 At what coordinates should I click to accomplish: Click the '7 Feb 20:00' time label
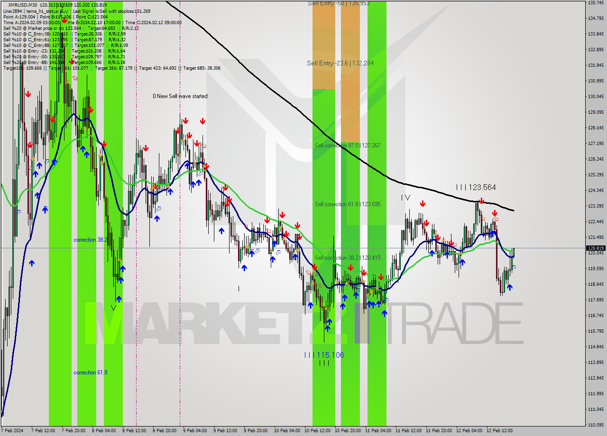click(x=74, y=431)
